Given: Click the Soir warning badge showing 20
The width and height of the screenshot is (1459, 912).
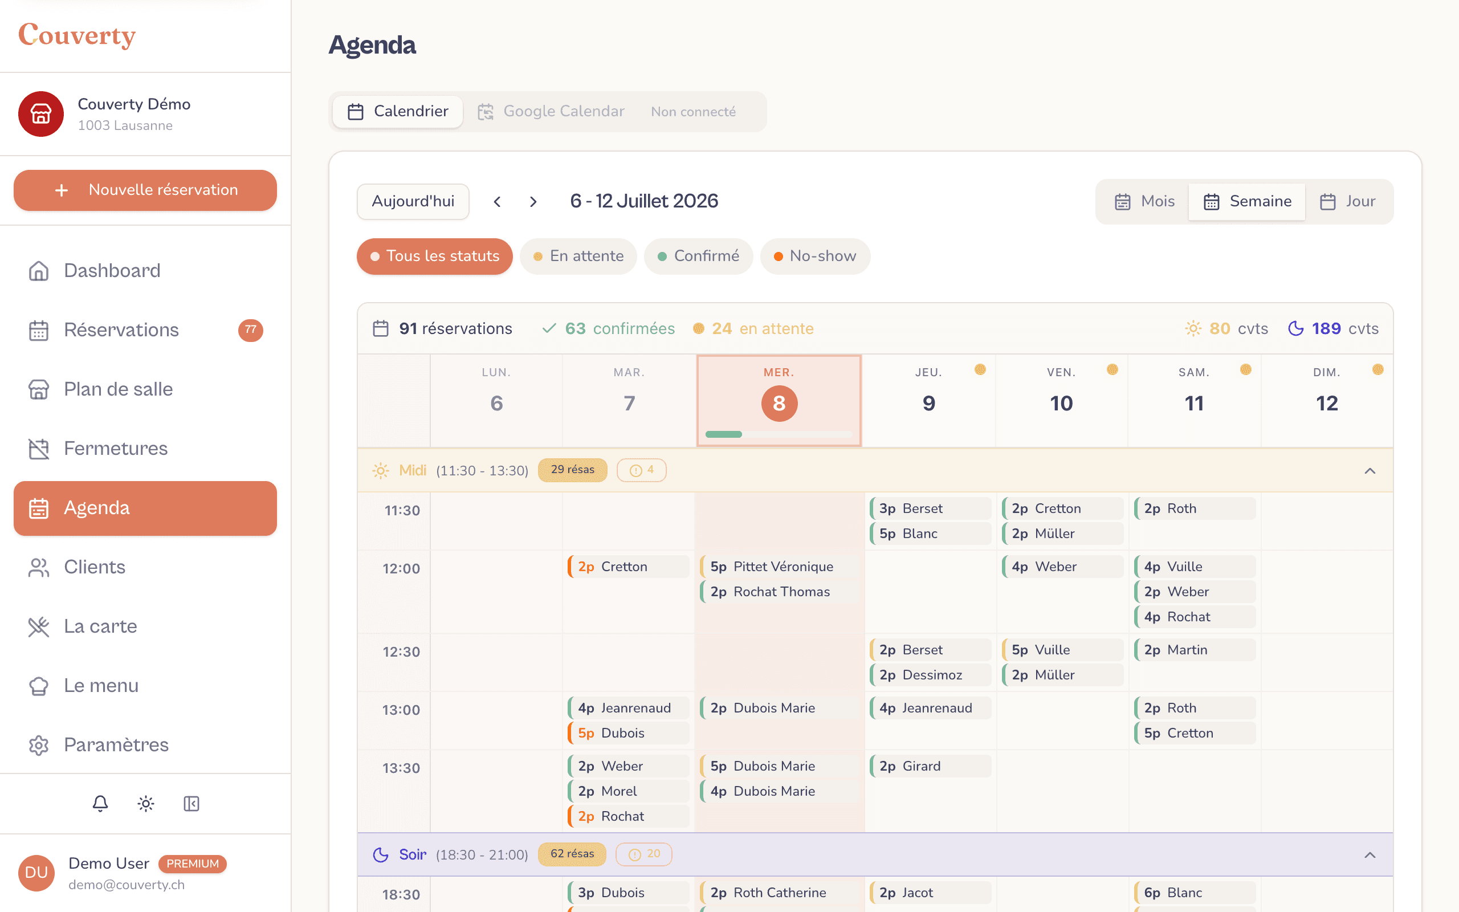Looking at the screenshot, I should (644, 854).
